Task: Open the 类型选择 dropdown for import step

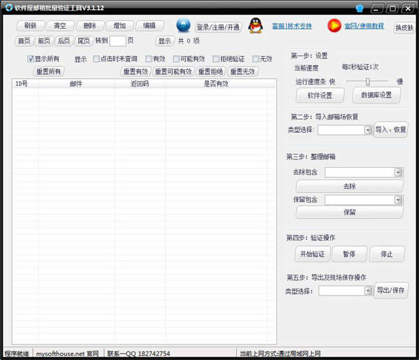Action: point(367,130)
